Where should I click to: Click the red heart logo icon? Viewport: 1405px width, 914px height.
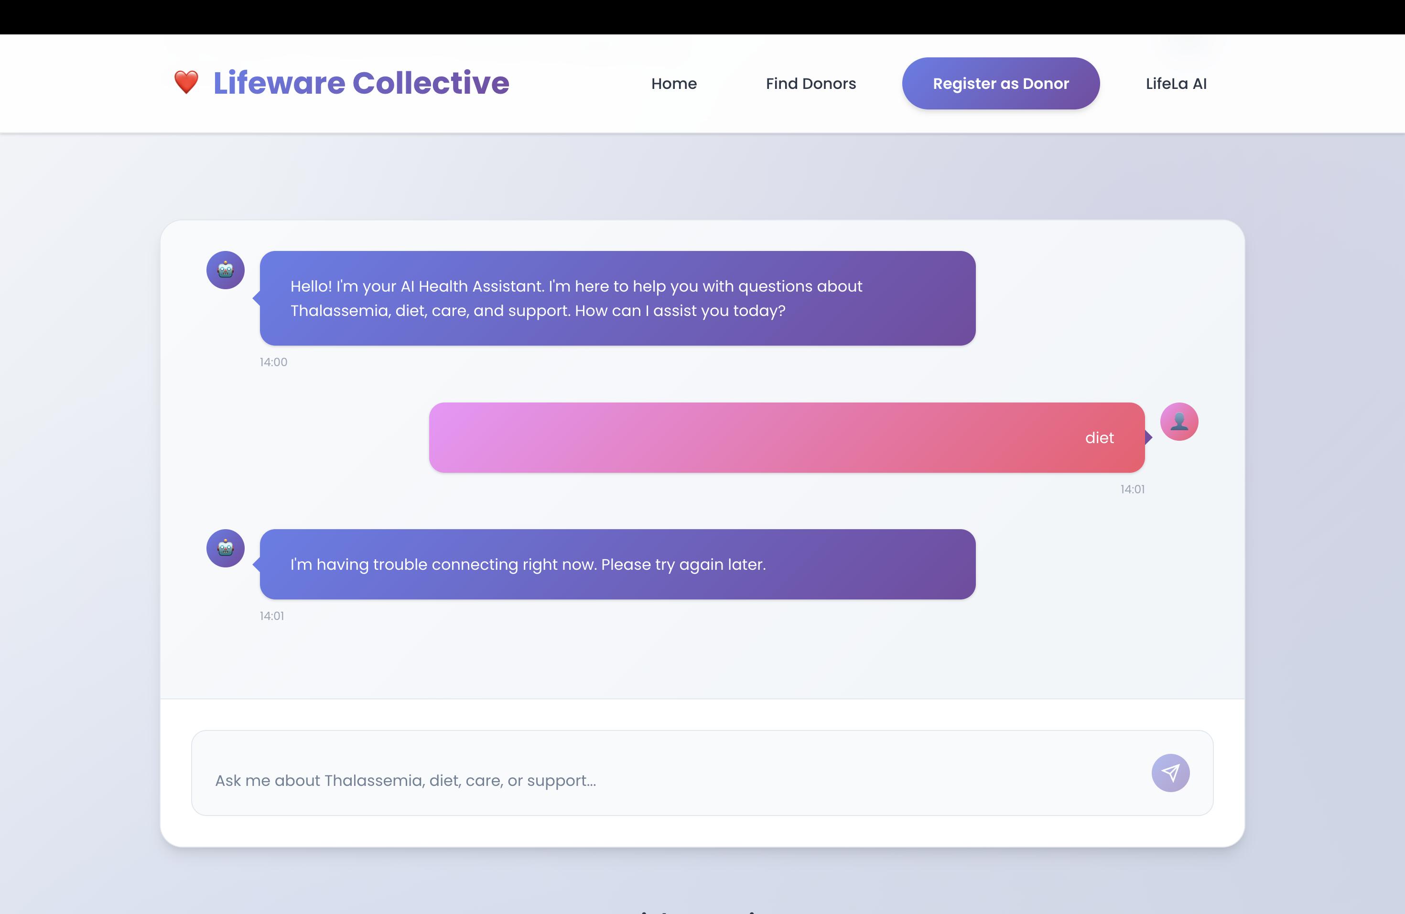point(186,82)
